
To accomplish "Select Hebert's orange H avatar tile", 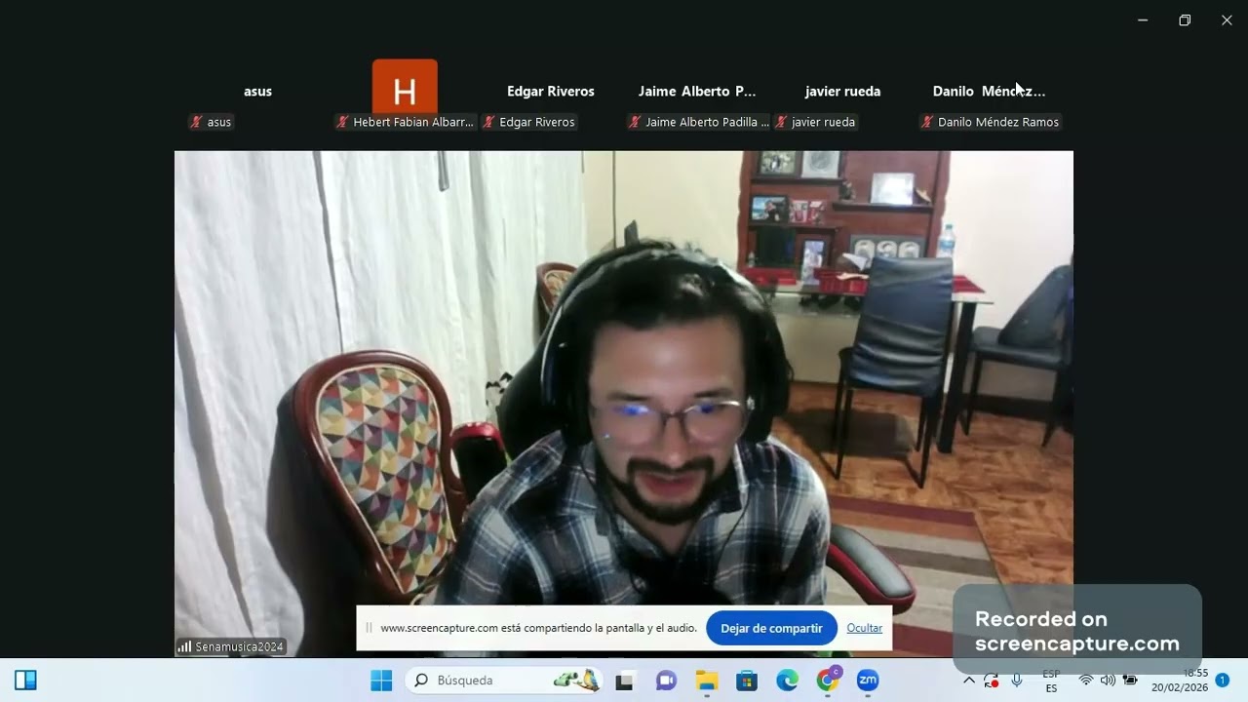I will (405, 86).
